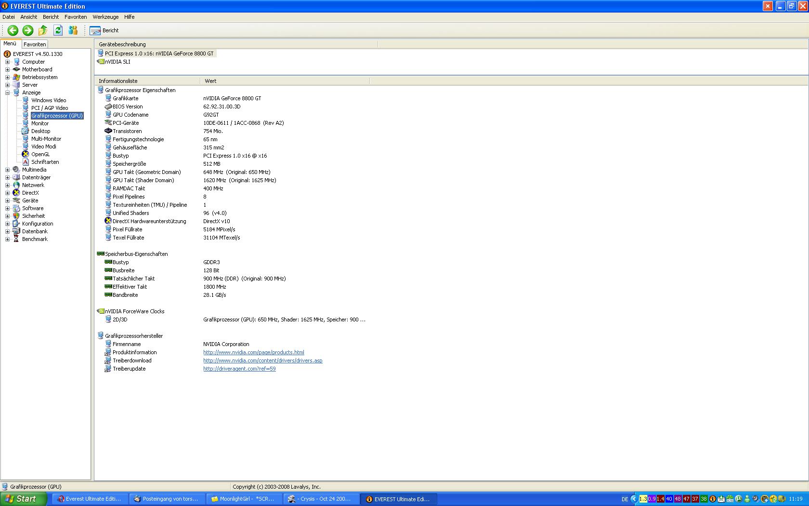Expand the DirectX tree node
Viewport: 809px width, 506px height.
(7, 193)
